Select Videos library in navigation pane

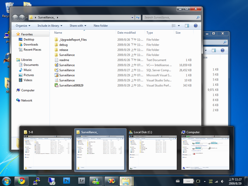28,80
